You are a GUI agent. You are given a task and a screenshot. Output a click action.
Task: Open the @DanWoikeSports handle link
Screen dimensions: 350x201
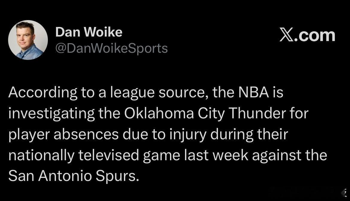[x=111, y=48]
